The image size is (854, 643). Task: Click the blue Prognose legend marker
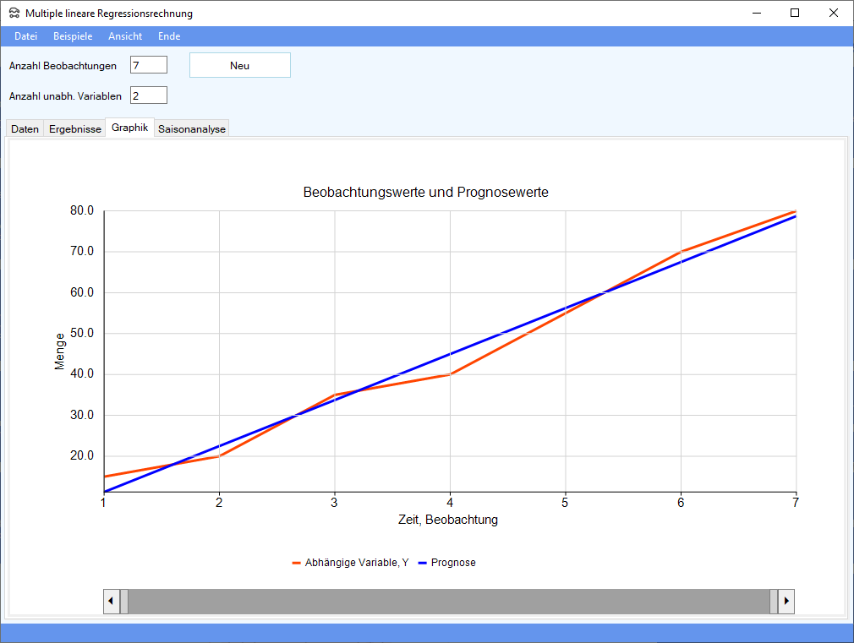tap(424, 563)
